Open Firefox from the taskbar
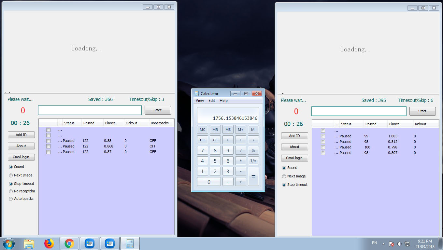Screen dimensions: 443x250 pos(49,243)
